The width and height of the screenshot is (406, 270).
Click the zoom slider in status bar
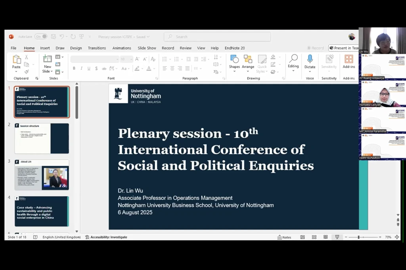[x=358, y=237]
